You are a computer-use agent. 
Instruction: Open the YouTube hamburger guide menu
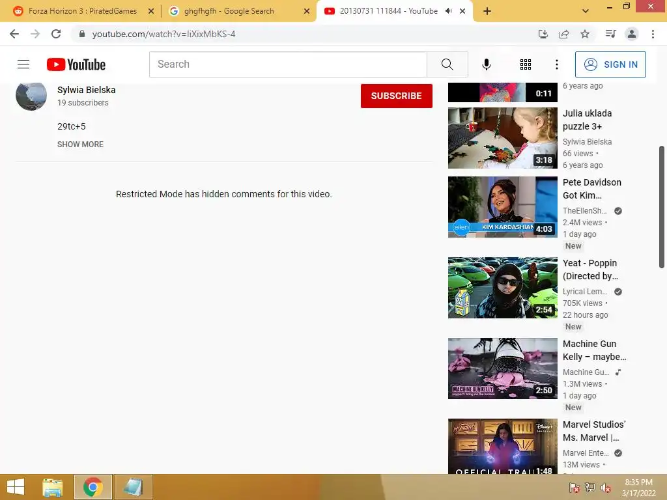coord(23,64)
